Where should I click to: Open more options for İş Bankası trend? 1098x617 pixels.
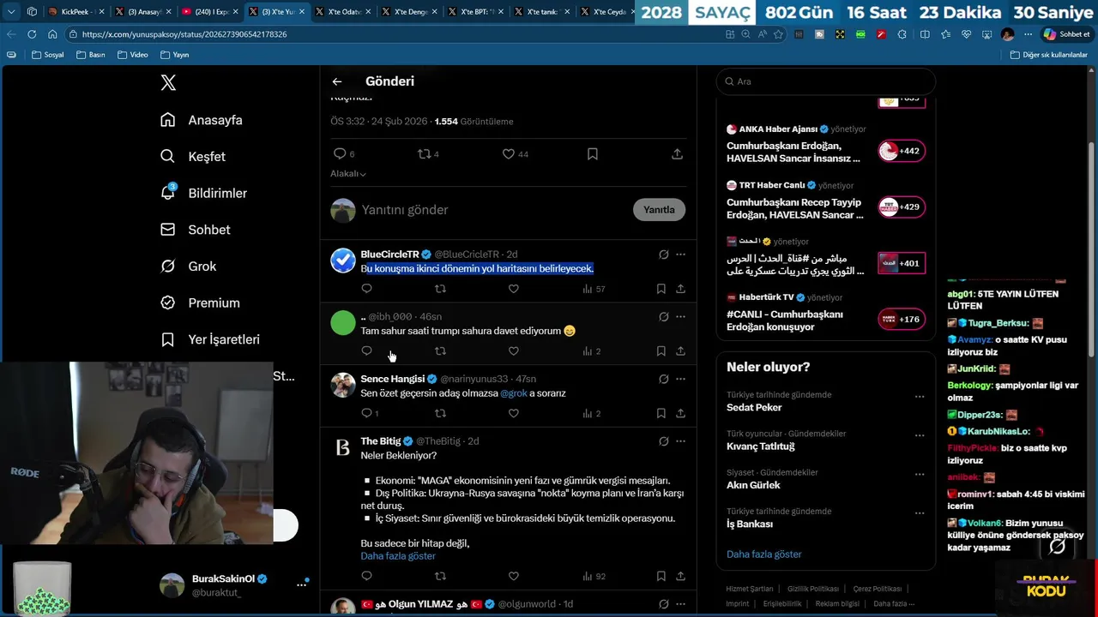(x=920, y=513)
